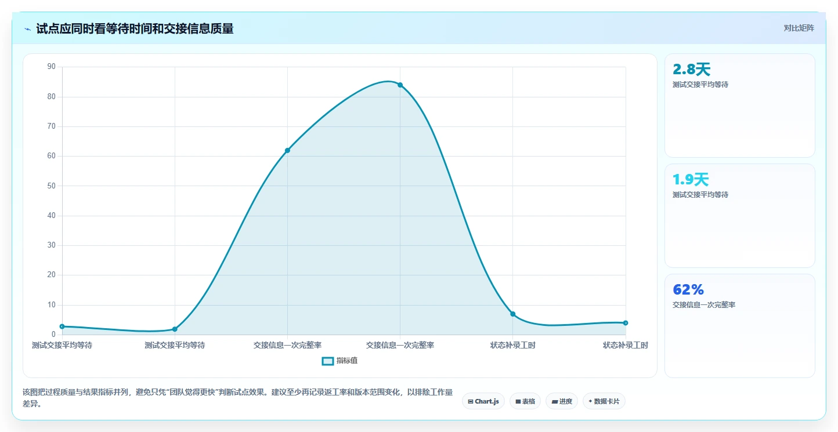Screen dimensions: 838x432
Task: Select the 62% metric value
Action: click(x=688, y=289)
